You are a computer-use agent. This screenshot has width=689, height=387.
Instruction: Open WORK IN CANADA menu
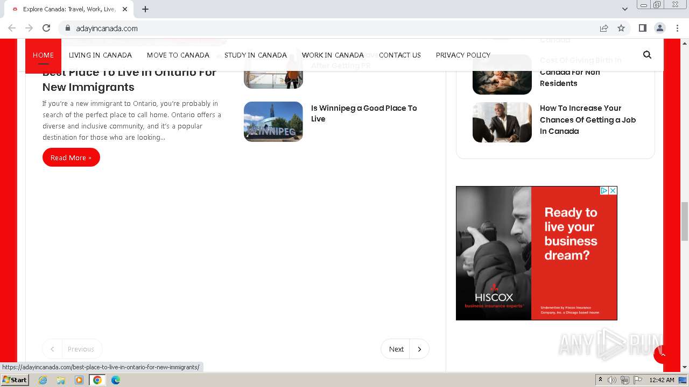(x=333, y=55)
